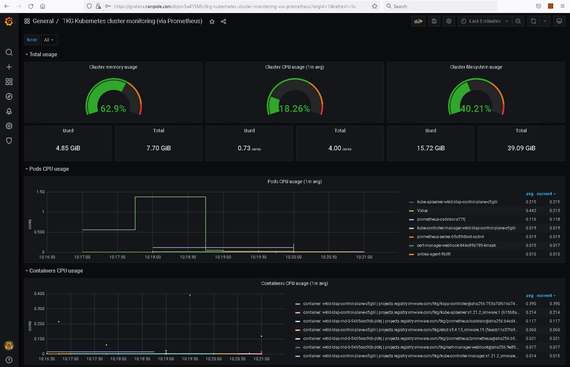Click the Add panel toolbar icon

[418, 21]
